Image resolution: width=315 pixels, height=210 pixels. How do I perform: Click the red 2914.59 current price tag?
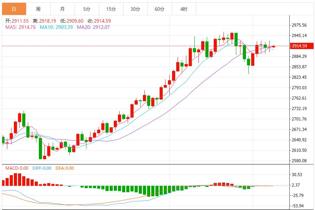299,46
